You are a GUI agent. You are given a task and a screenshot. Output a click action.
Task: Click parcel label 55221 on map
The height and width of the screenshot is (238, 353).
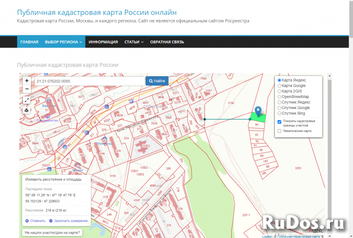click(46, 166)
